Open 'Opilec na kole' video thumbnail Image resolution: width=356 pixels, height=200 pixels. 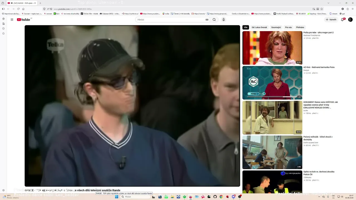272,182
